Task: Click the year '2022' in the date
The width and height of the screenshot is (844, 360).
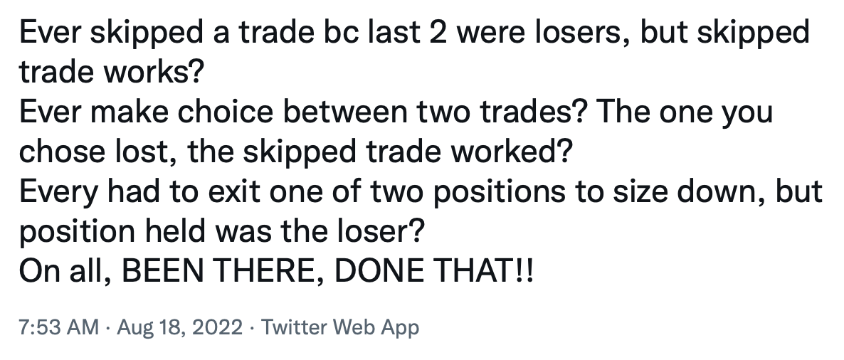Action: coord(218,327)
